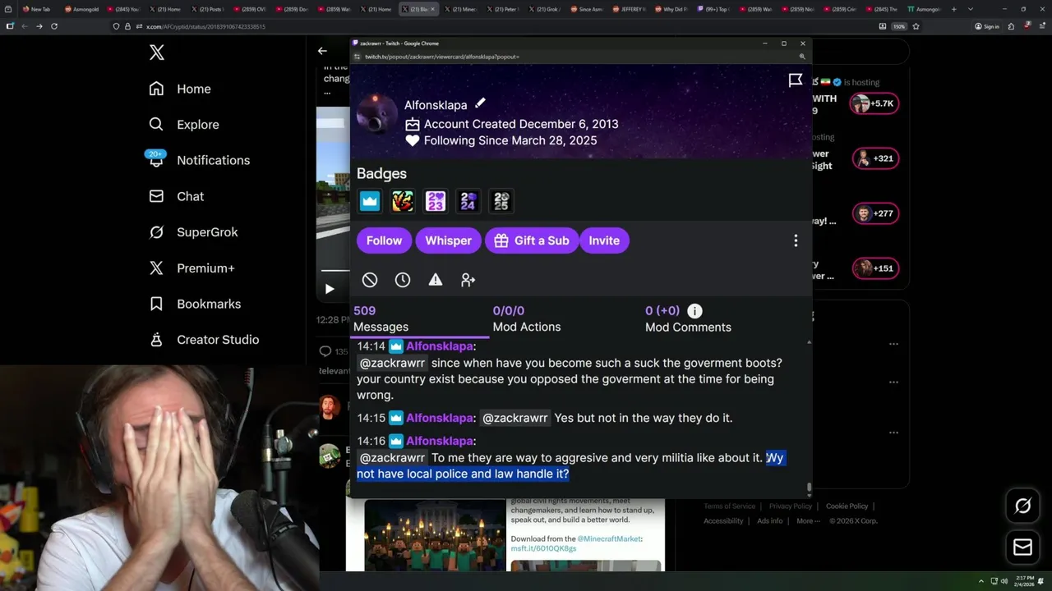Open Chat in X sidebar
The height and width of the screenshot is (591, 1052).
pos(176,196)
